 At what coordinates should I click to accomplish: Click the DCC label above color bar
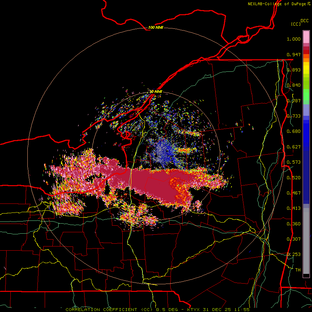(x=305, y=21)
